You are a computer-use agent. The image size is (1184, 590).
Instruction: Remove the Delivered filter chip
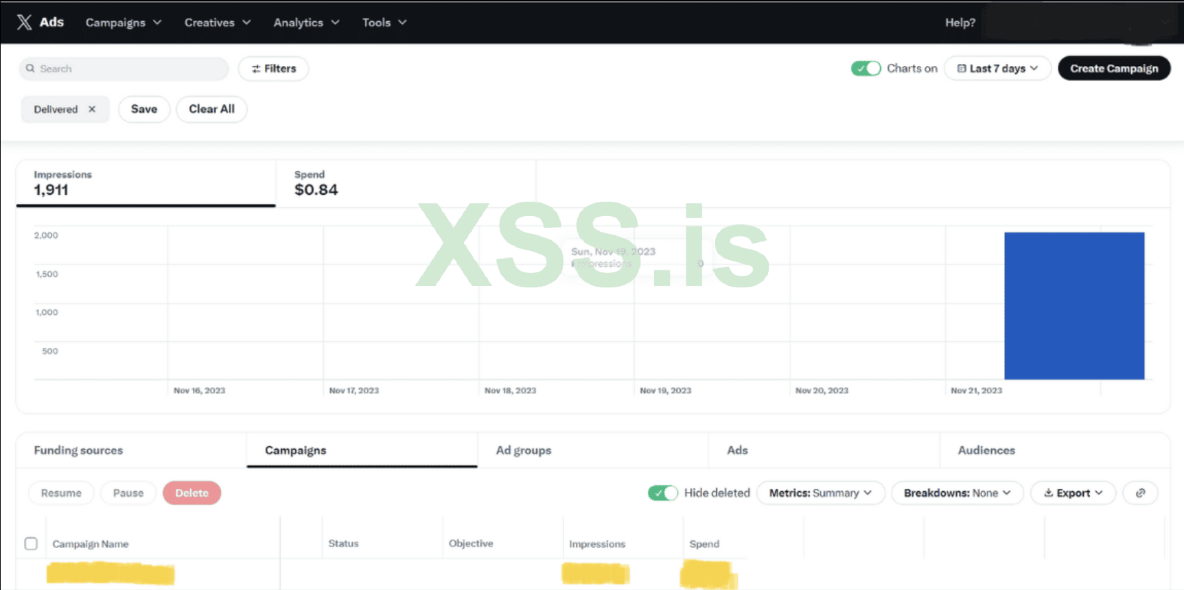[x=92, y=109]
